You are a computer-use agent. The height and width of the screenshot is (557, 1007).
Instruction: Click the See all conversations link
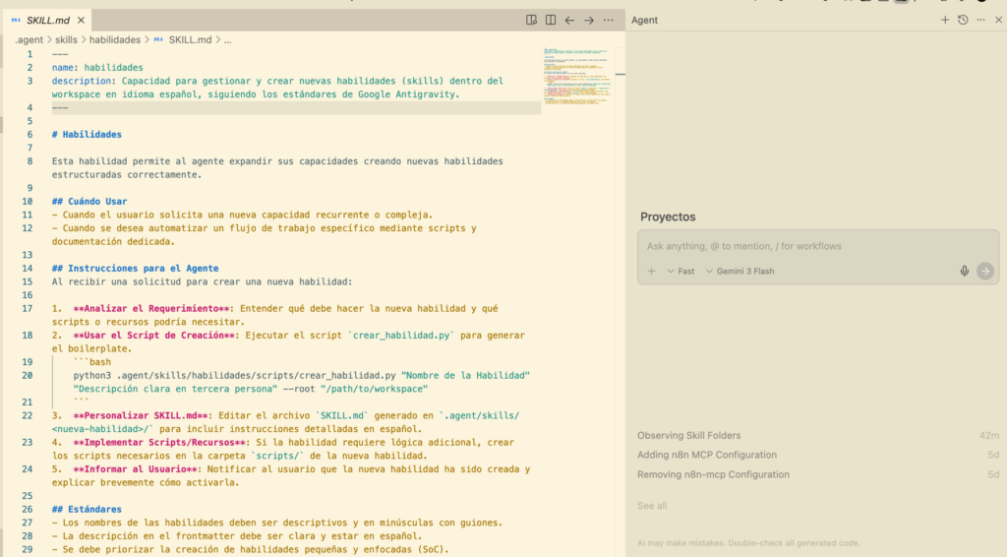click(652, 506)
